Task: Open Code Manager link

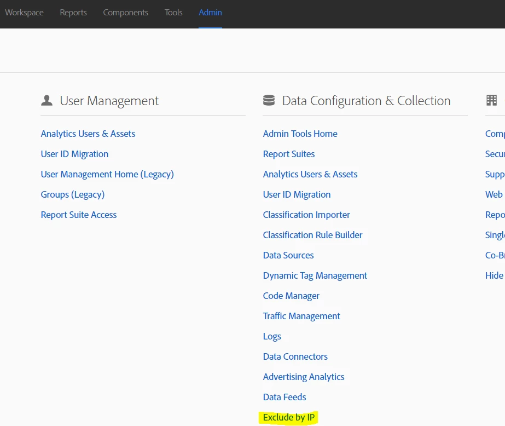Action: 291,296
